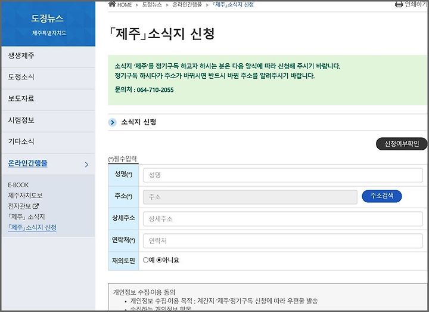Open the 「제주」소식지 신청 submenu link

[x=32, y=227]
